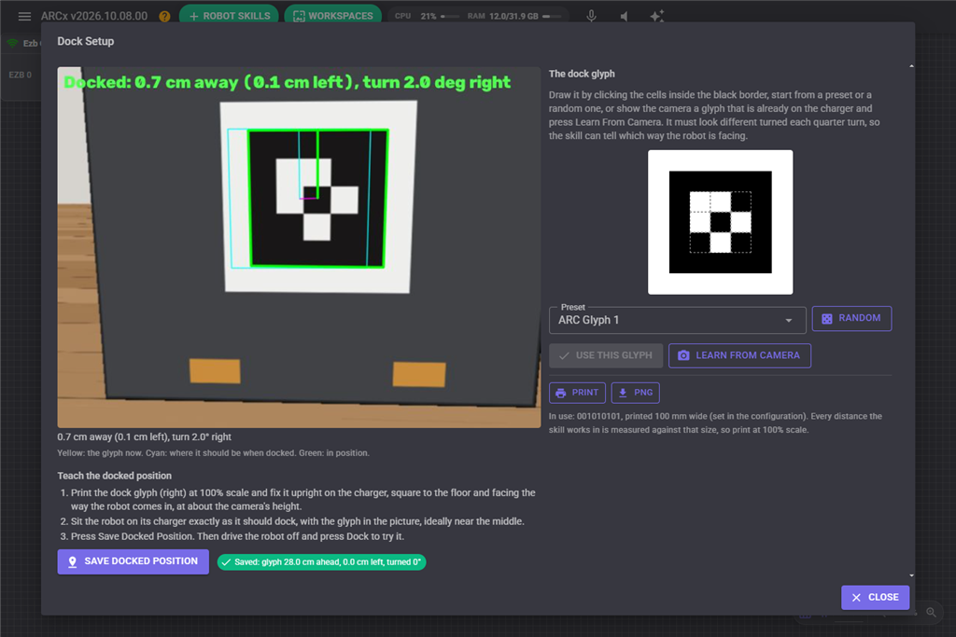
Task: Click the RAM usage meter showing 12.0/31.9 GB
Action: coord(514,16)
